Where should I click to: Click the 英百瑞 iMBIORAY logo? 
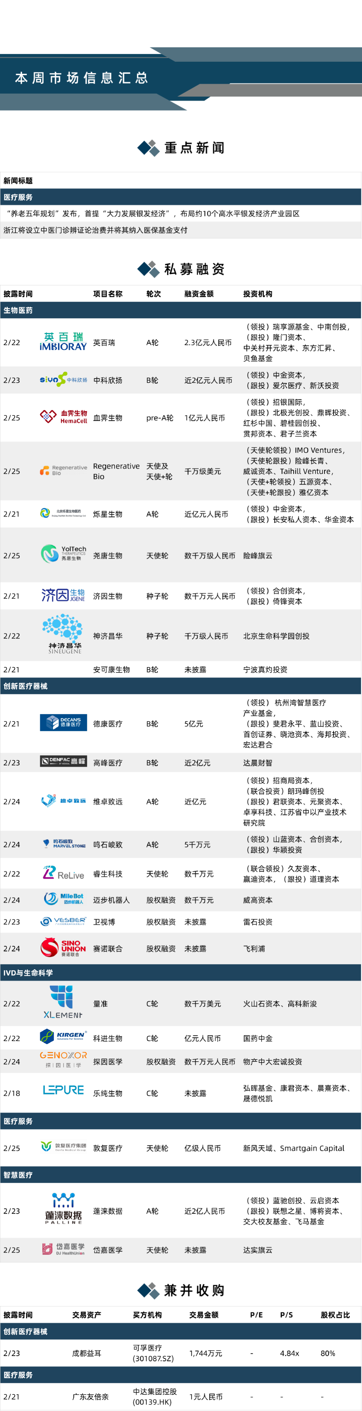point(63,342)
